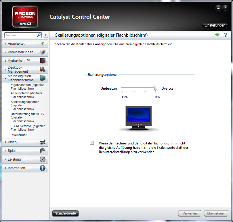Select Skalierungsoptionen in the sidebar
This screenshot has height=222, width=233.
[25, 106]
